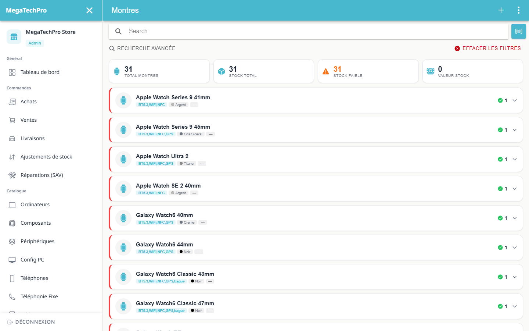This screenshot has height=331, width=529.
Task: Expand the Apple Watch Ultra 2 row
Action: pyautogui.click(x=515, y=159)
